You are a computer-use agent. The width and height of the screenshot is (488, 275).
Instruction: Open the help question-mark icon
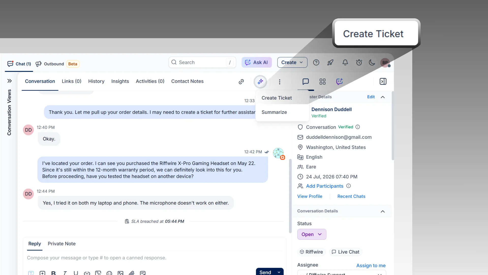(316, 62)
